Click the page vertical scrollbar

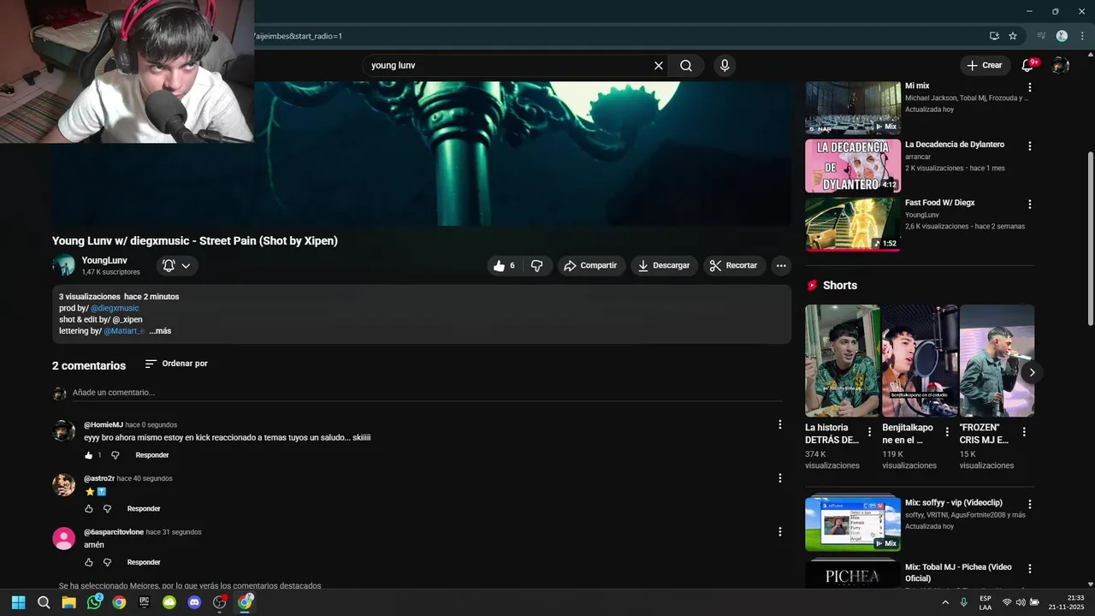coord(1090,240)
